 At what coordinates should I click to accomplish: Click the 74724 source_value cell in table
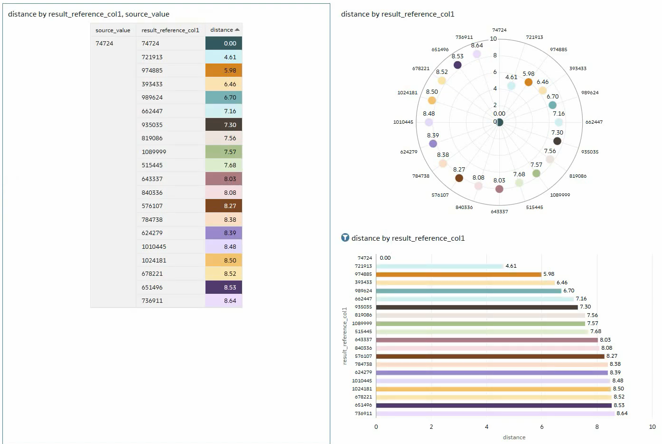[x=104, y=43]
